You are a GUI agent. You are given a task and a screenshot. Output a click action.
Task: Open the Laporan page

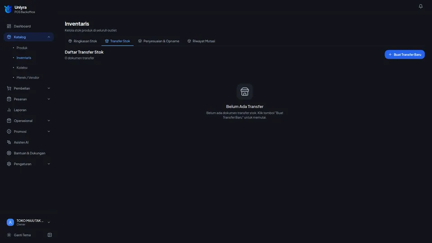29,110
